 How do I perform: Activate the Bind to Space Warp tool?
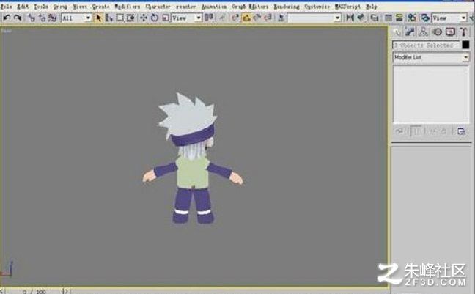(x=53, y=18)
